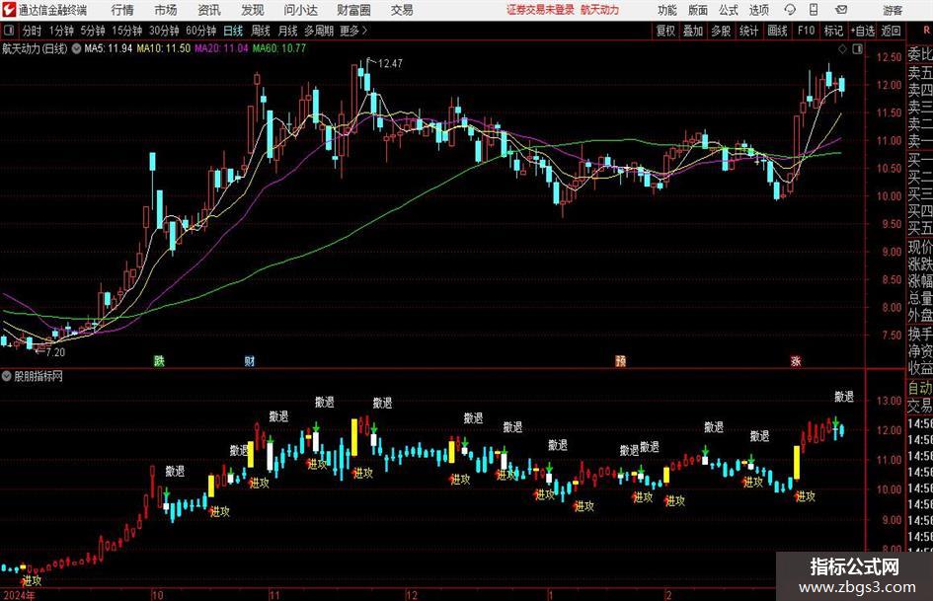The width and height of the screenshot is (933, 601).
Task: Switch to 15分钟 period tab
Action: [126, 31]
